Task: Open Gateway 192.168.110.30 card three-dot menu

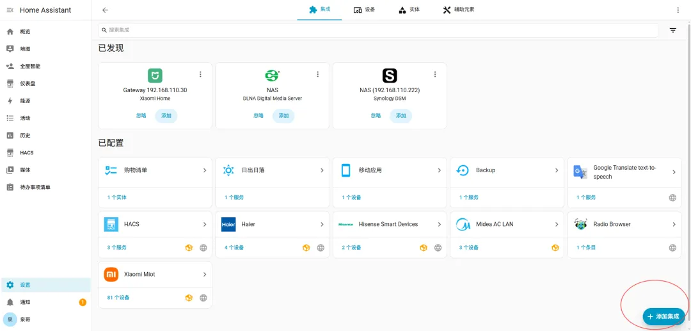Action: point(200,74)
